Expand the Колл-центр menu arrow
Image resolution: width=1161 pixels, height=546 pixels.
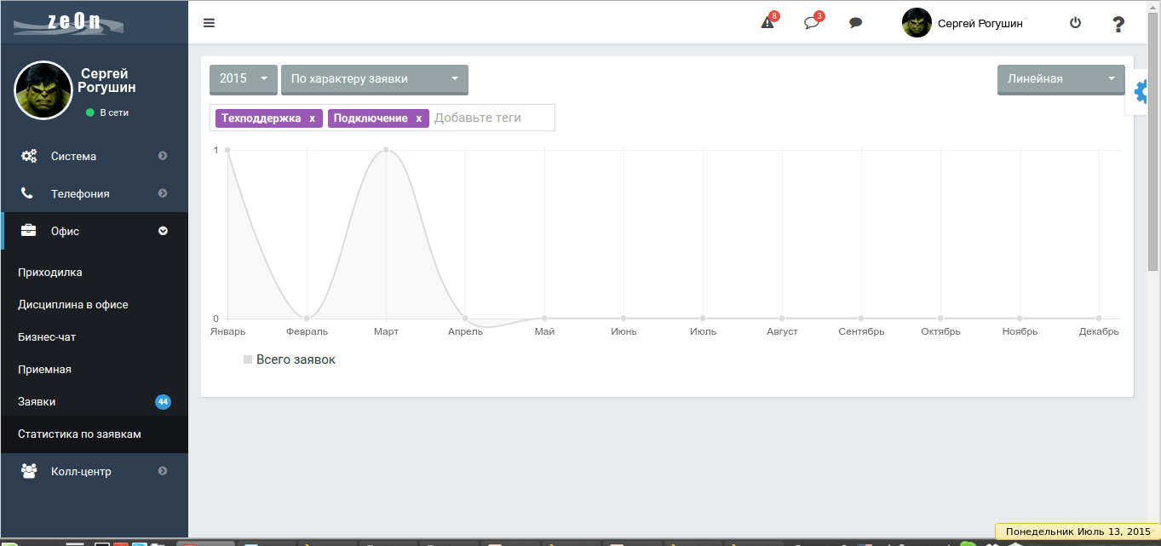point(163,471)
